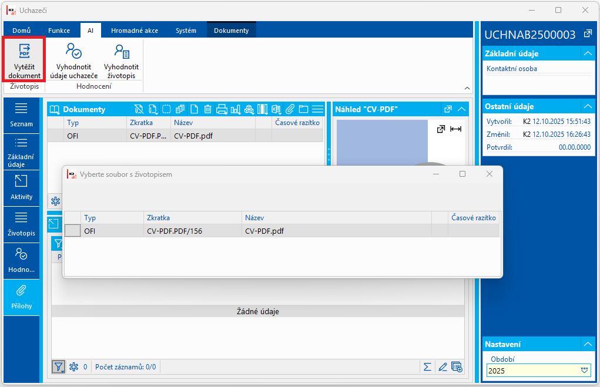This screenshot has width=600, height=387.
Task: Open Aktivity in the sidebar
Action: coord(21,188)
